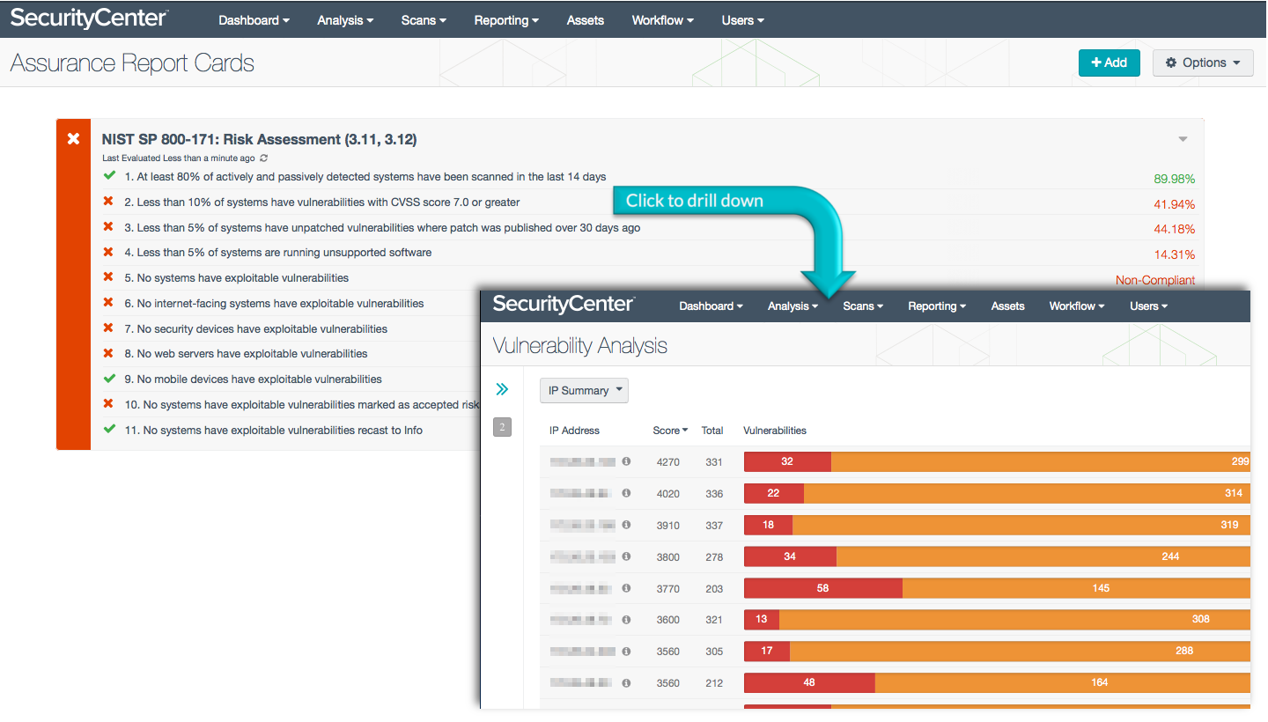Click info icon for IP with score 3910

click(626, 525)
